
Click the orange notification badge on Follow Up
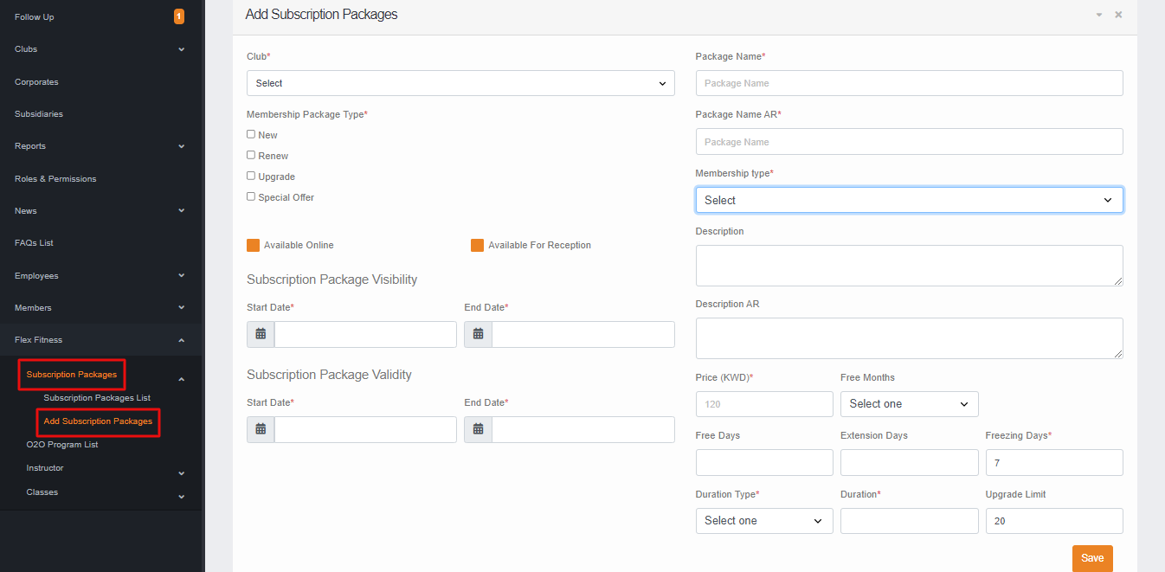pos(179,16)
